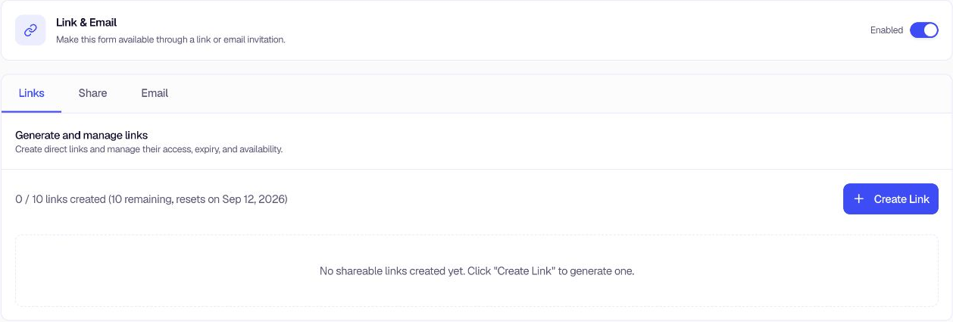The width and height of the screenshot is (953, 322).
Task: Click the form availability description text
Action: pos(170,39)
